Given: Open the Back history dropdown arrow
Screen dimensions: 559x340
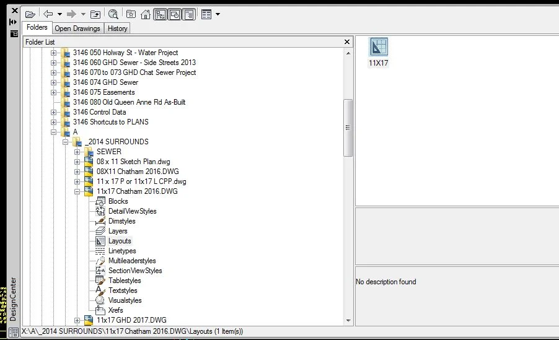Looking at the screenshot, I should coord(59,14).
